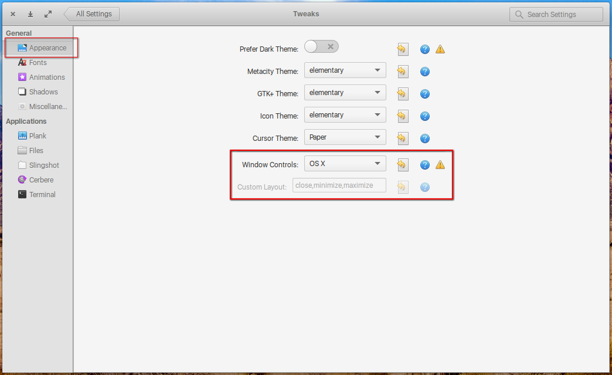Revert Icon Theme with the reset icon
Image resolution: width=612 pixels, height=375 pixels.
pyautogui.click(x=402, y=116)
